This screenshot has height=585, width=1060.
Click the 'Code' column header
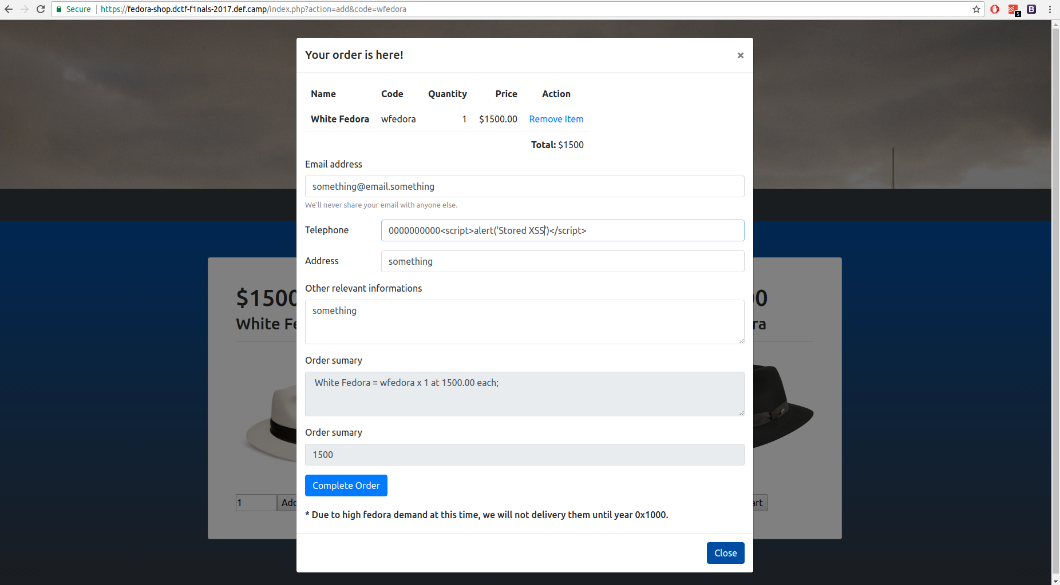click(x=392, y=94)
